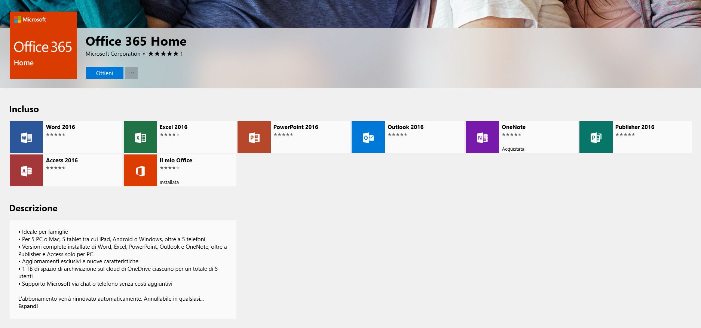Click the Publisher 2016 teal icon
The image size is (701, 328).
596,137
